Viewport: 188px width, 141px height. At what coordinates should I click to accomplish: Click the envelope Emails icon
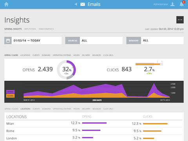(83, 4)
